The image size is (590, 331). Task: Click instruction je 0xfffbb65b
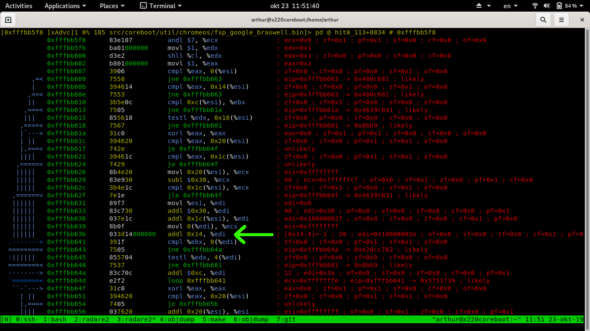pyautogui.click(x=193, y=304)
